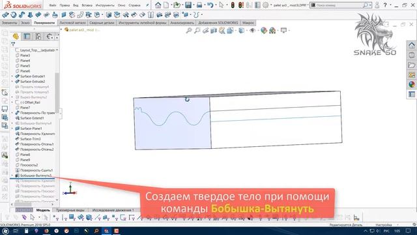
Task: Open the Вставка menu
Action: 87,5
